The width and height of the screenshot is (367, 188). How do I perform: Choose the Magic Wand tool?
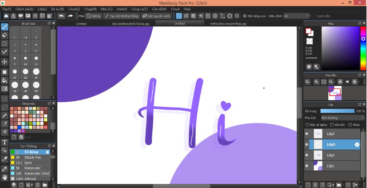[4, 115]
